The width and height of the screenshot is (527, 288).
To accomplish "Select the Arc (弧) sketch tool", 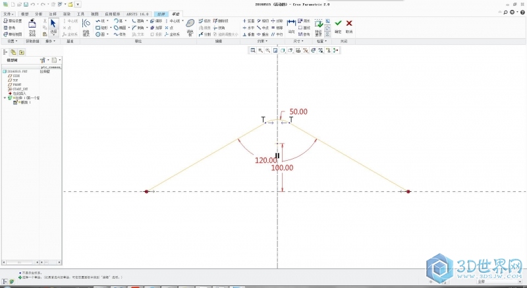I will tap(119, 21).
